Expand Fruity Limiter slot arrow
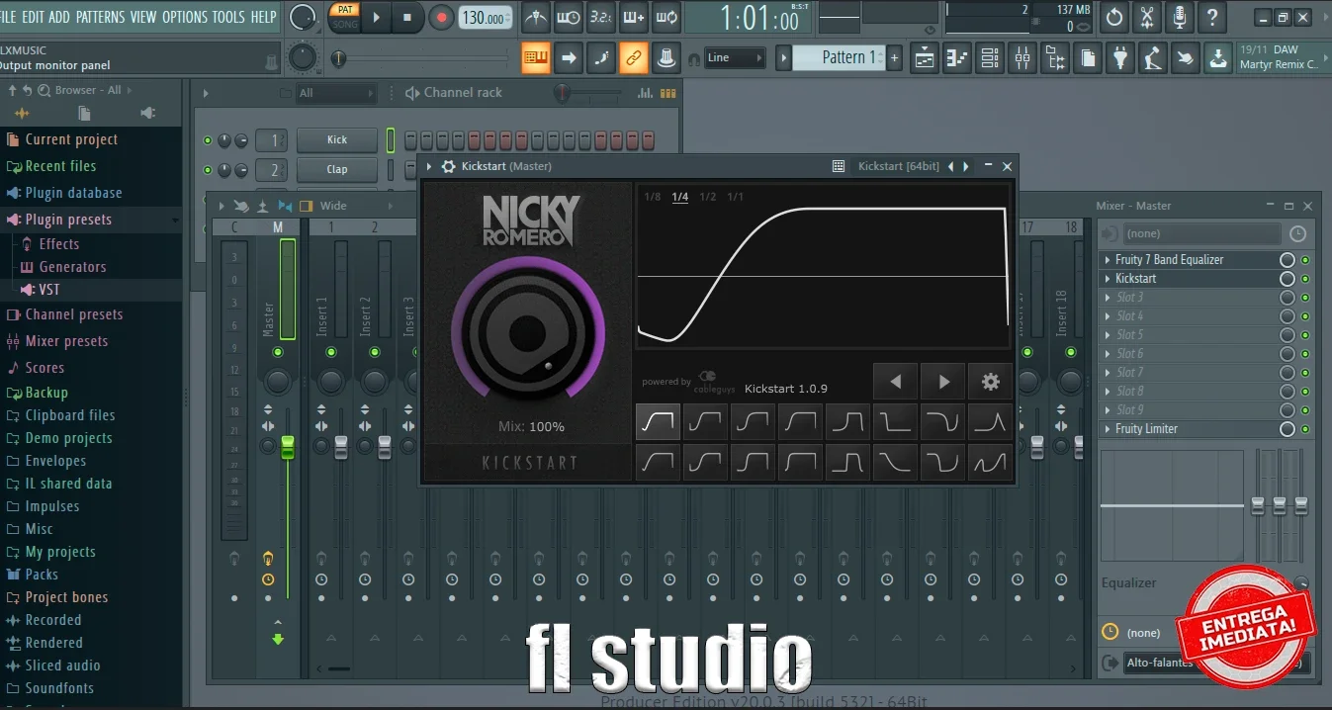The width and height of the screenshot is (1332, 710). (x=1108, y=429)
